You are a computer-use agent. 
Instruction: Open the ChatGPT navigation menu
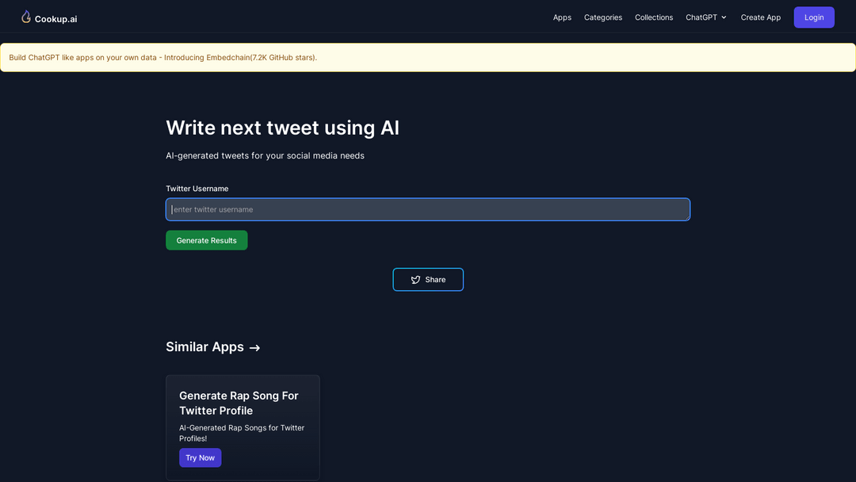point(701,17)
